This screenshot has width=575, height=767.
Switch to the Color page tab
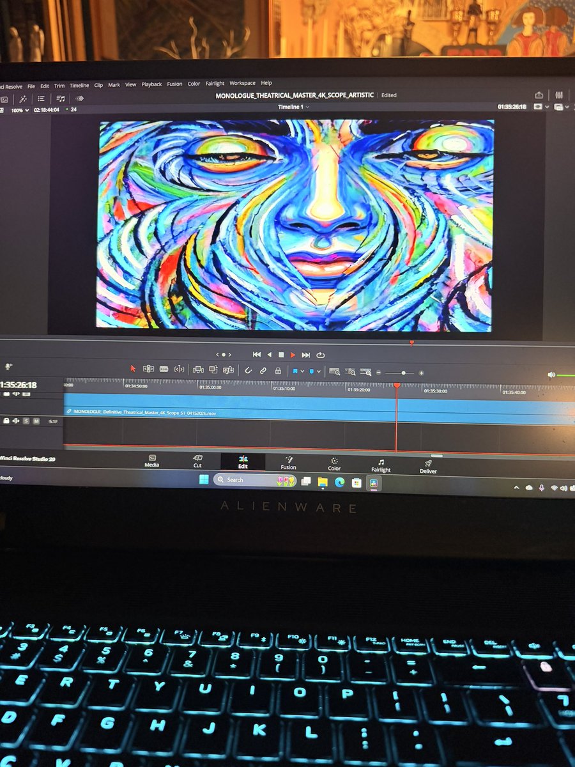334,464
